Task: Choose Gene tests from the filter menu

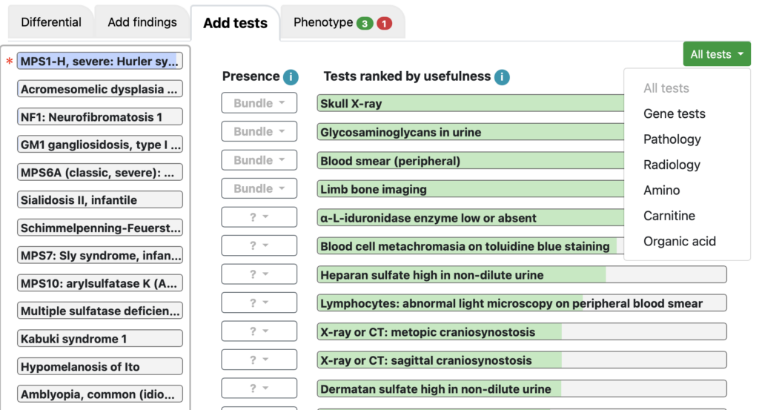Action: click(x=674, y=113)
